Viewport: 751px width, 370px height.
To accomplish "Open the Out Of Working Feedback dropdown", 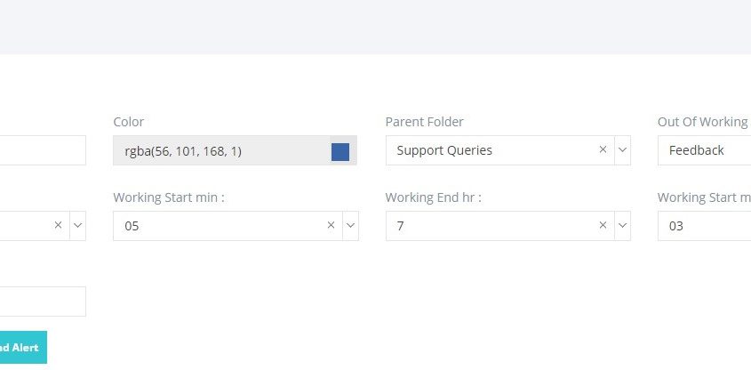I will coord(704,150).
